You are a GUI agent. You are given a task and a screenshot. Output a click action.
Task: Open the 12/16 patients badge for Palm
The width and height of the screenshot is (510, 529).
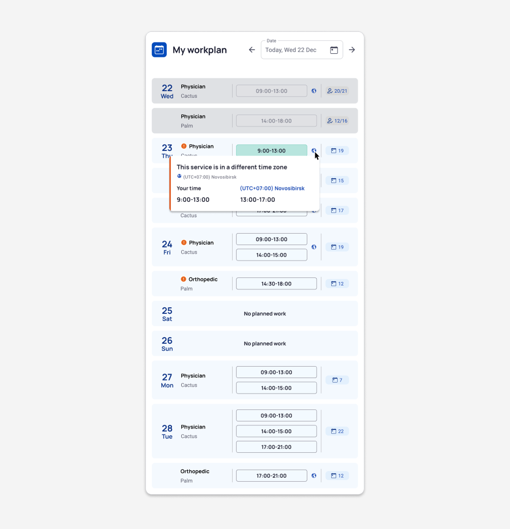tap(337, 121)
